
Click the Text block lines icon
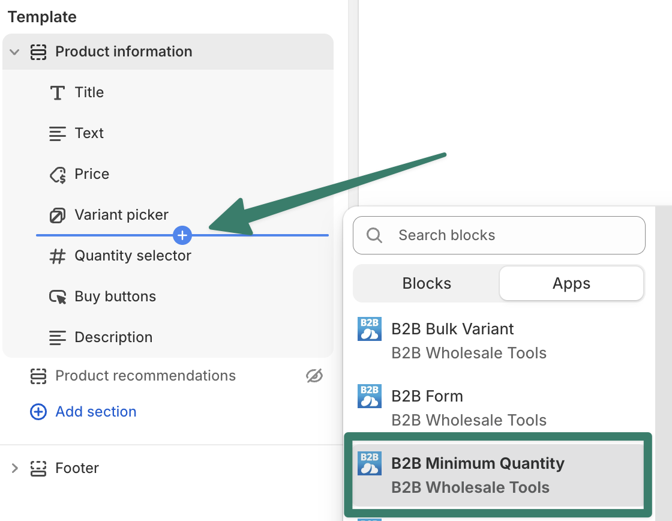point(58,134)
